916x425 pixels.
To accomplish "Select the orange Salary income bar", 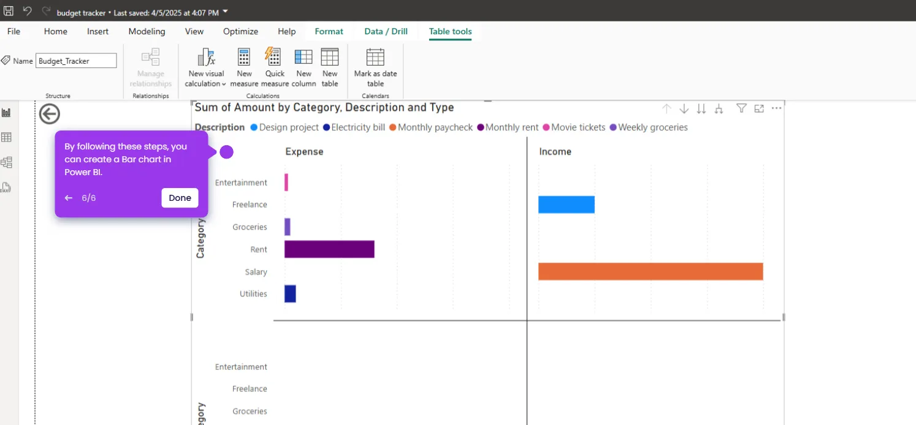I will tap(651, 271).
